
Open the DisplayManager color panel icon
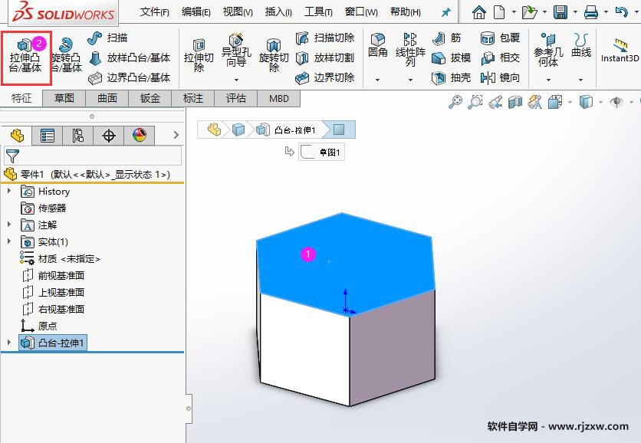point(139,136)
